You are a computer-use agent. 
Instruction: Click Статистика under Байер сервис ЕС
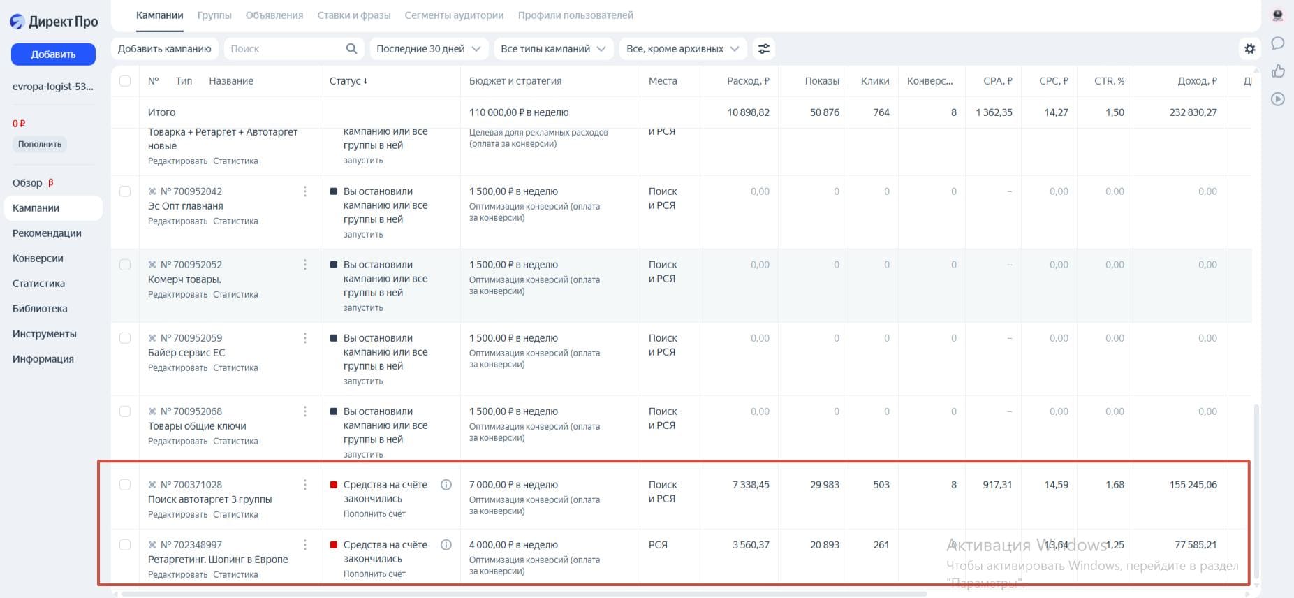(x=235, y=368)
